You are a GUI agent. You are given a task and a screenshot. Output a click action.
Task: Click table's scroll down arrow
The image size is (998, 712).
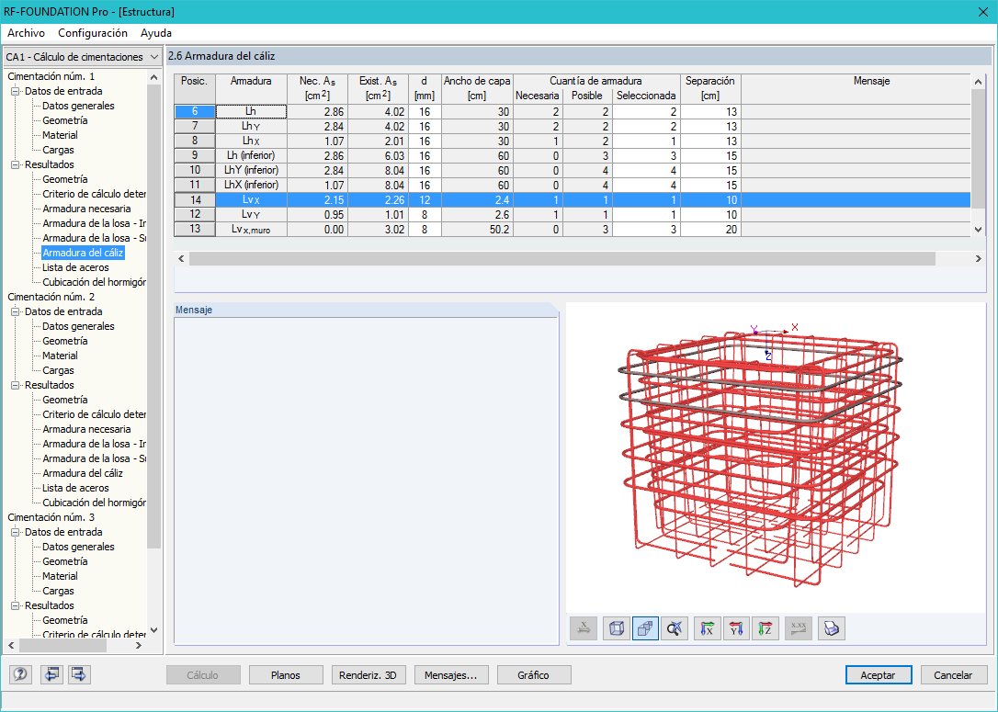click(979, 230)
